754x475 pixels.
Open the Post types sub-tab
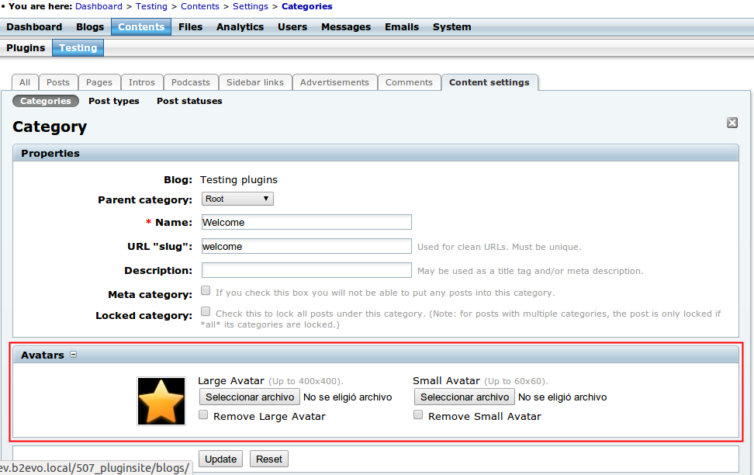(x=114, y=101)
